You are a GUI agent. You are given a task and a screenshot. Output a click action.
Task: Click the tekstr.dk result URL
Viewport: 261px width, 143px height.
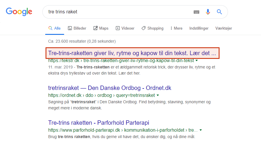121,61
